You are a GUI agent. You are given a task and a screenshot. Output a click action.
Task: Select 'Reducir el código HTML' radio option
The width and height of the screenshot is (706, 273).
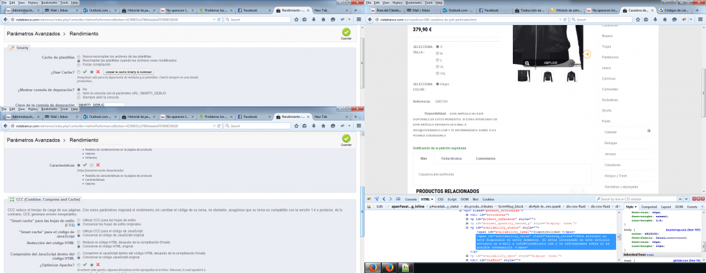tap(79, 242)
